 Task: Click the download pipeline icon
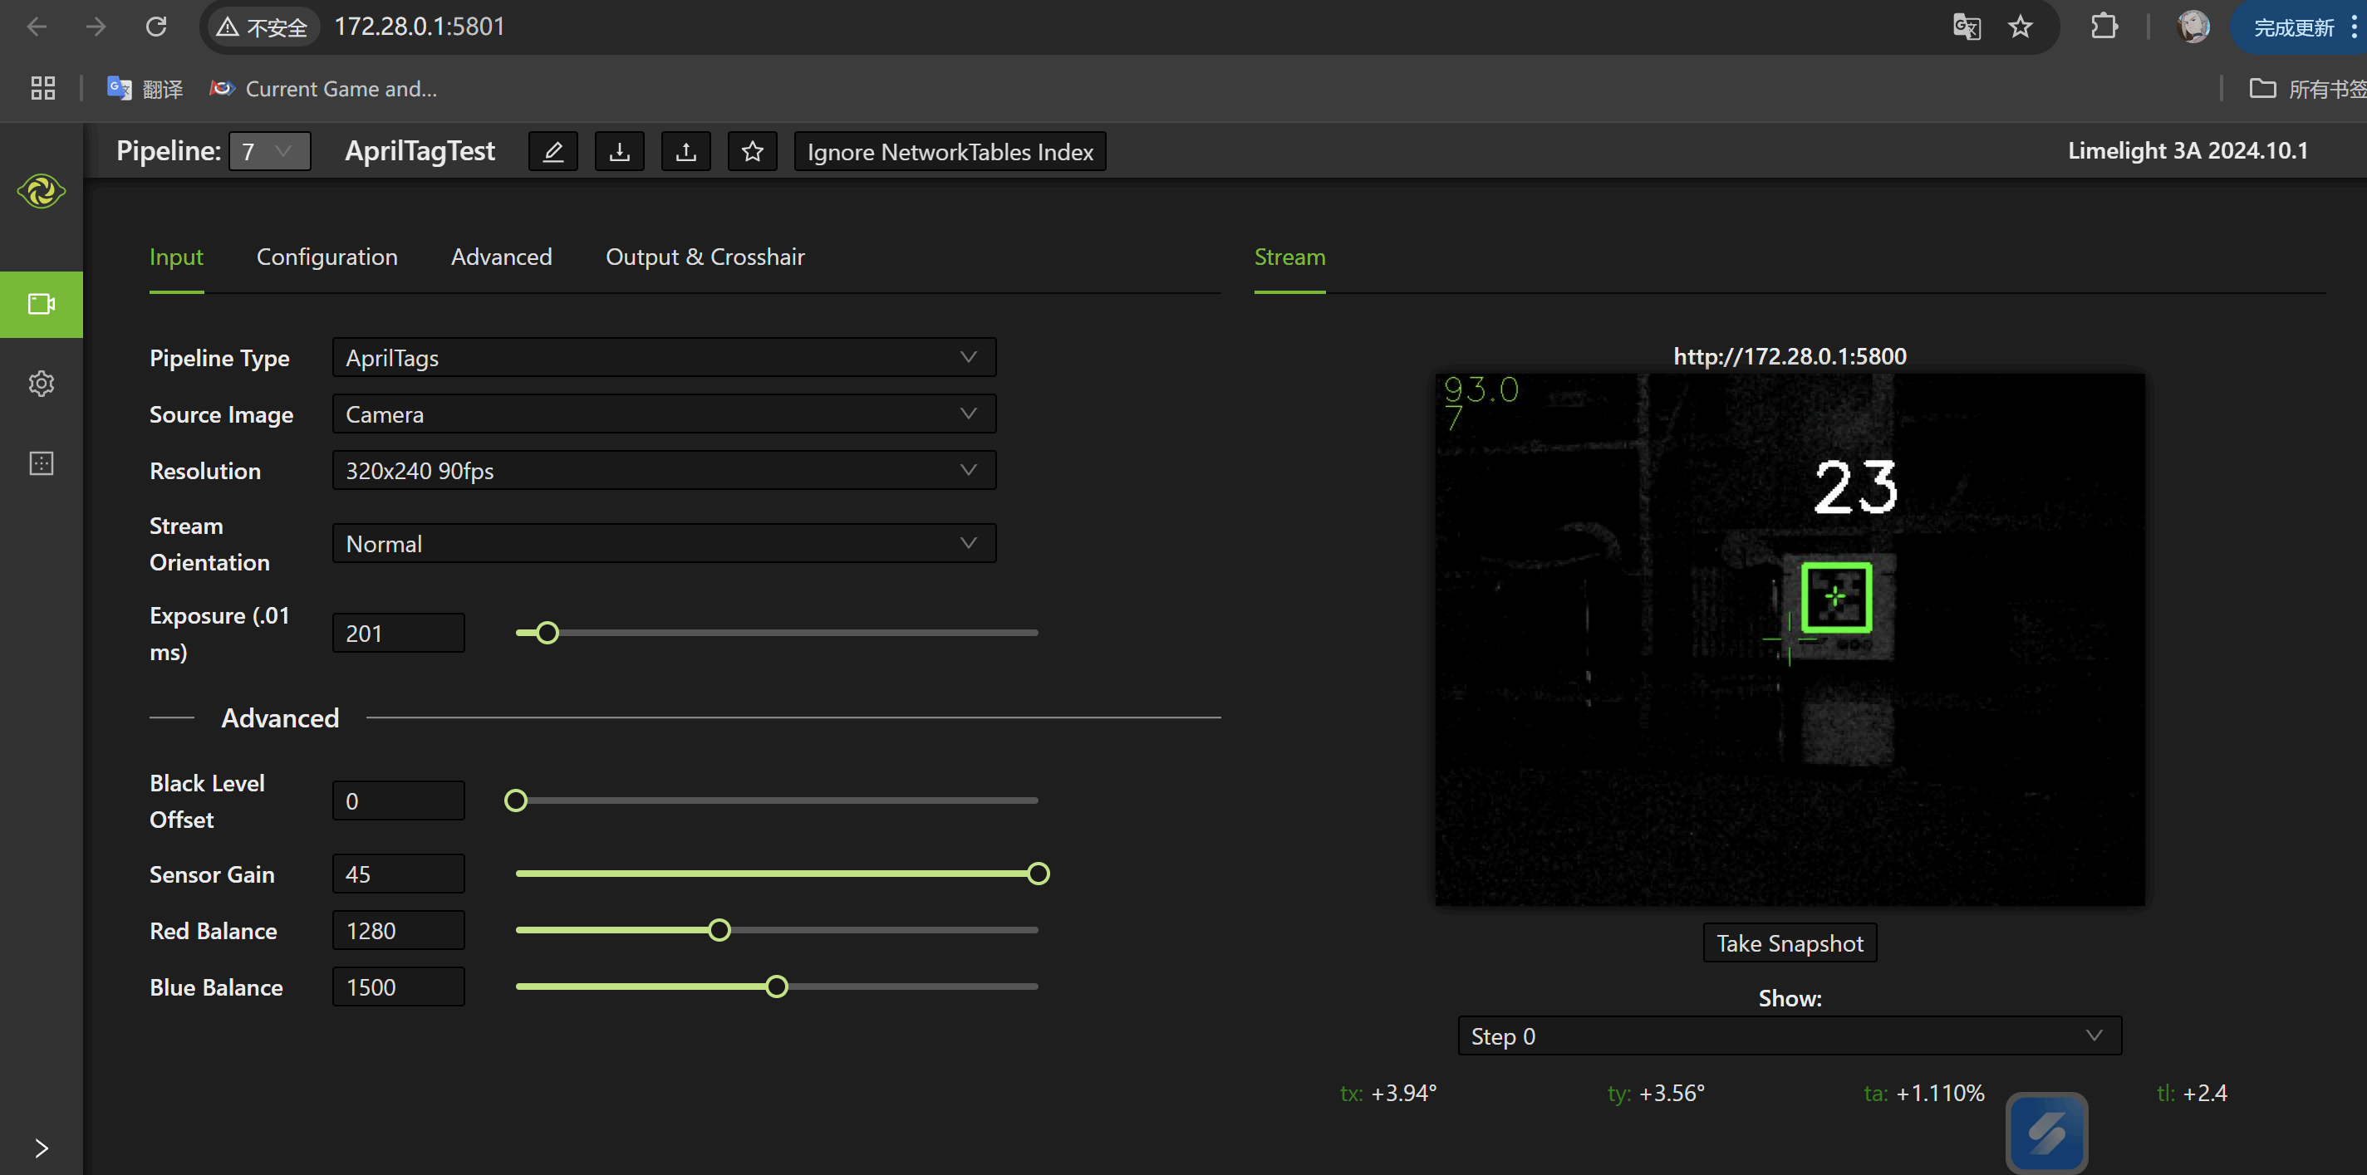(x=619, y=152)
